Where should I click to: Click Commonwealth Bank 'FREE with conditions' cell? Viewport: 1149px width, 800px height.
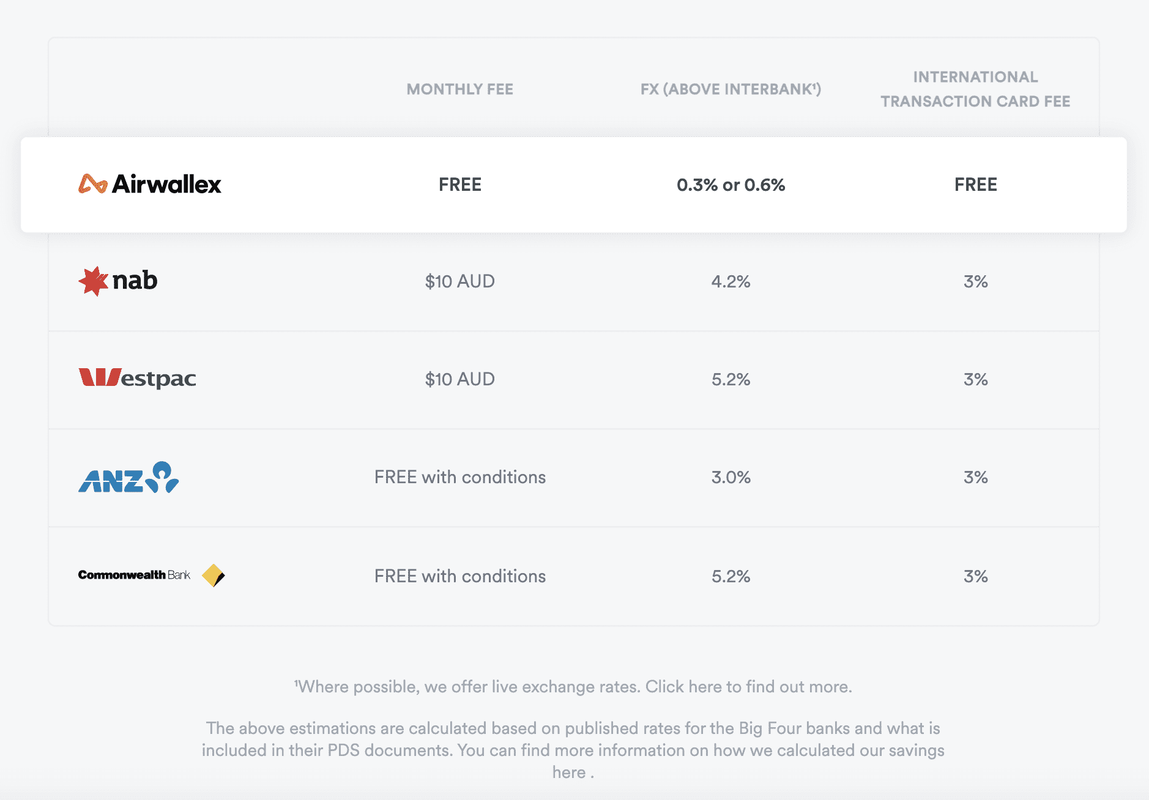(460, 576)
